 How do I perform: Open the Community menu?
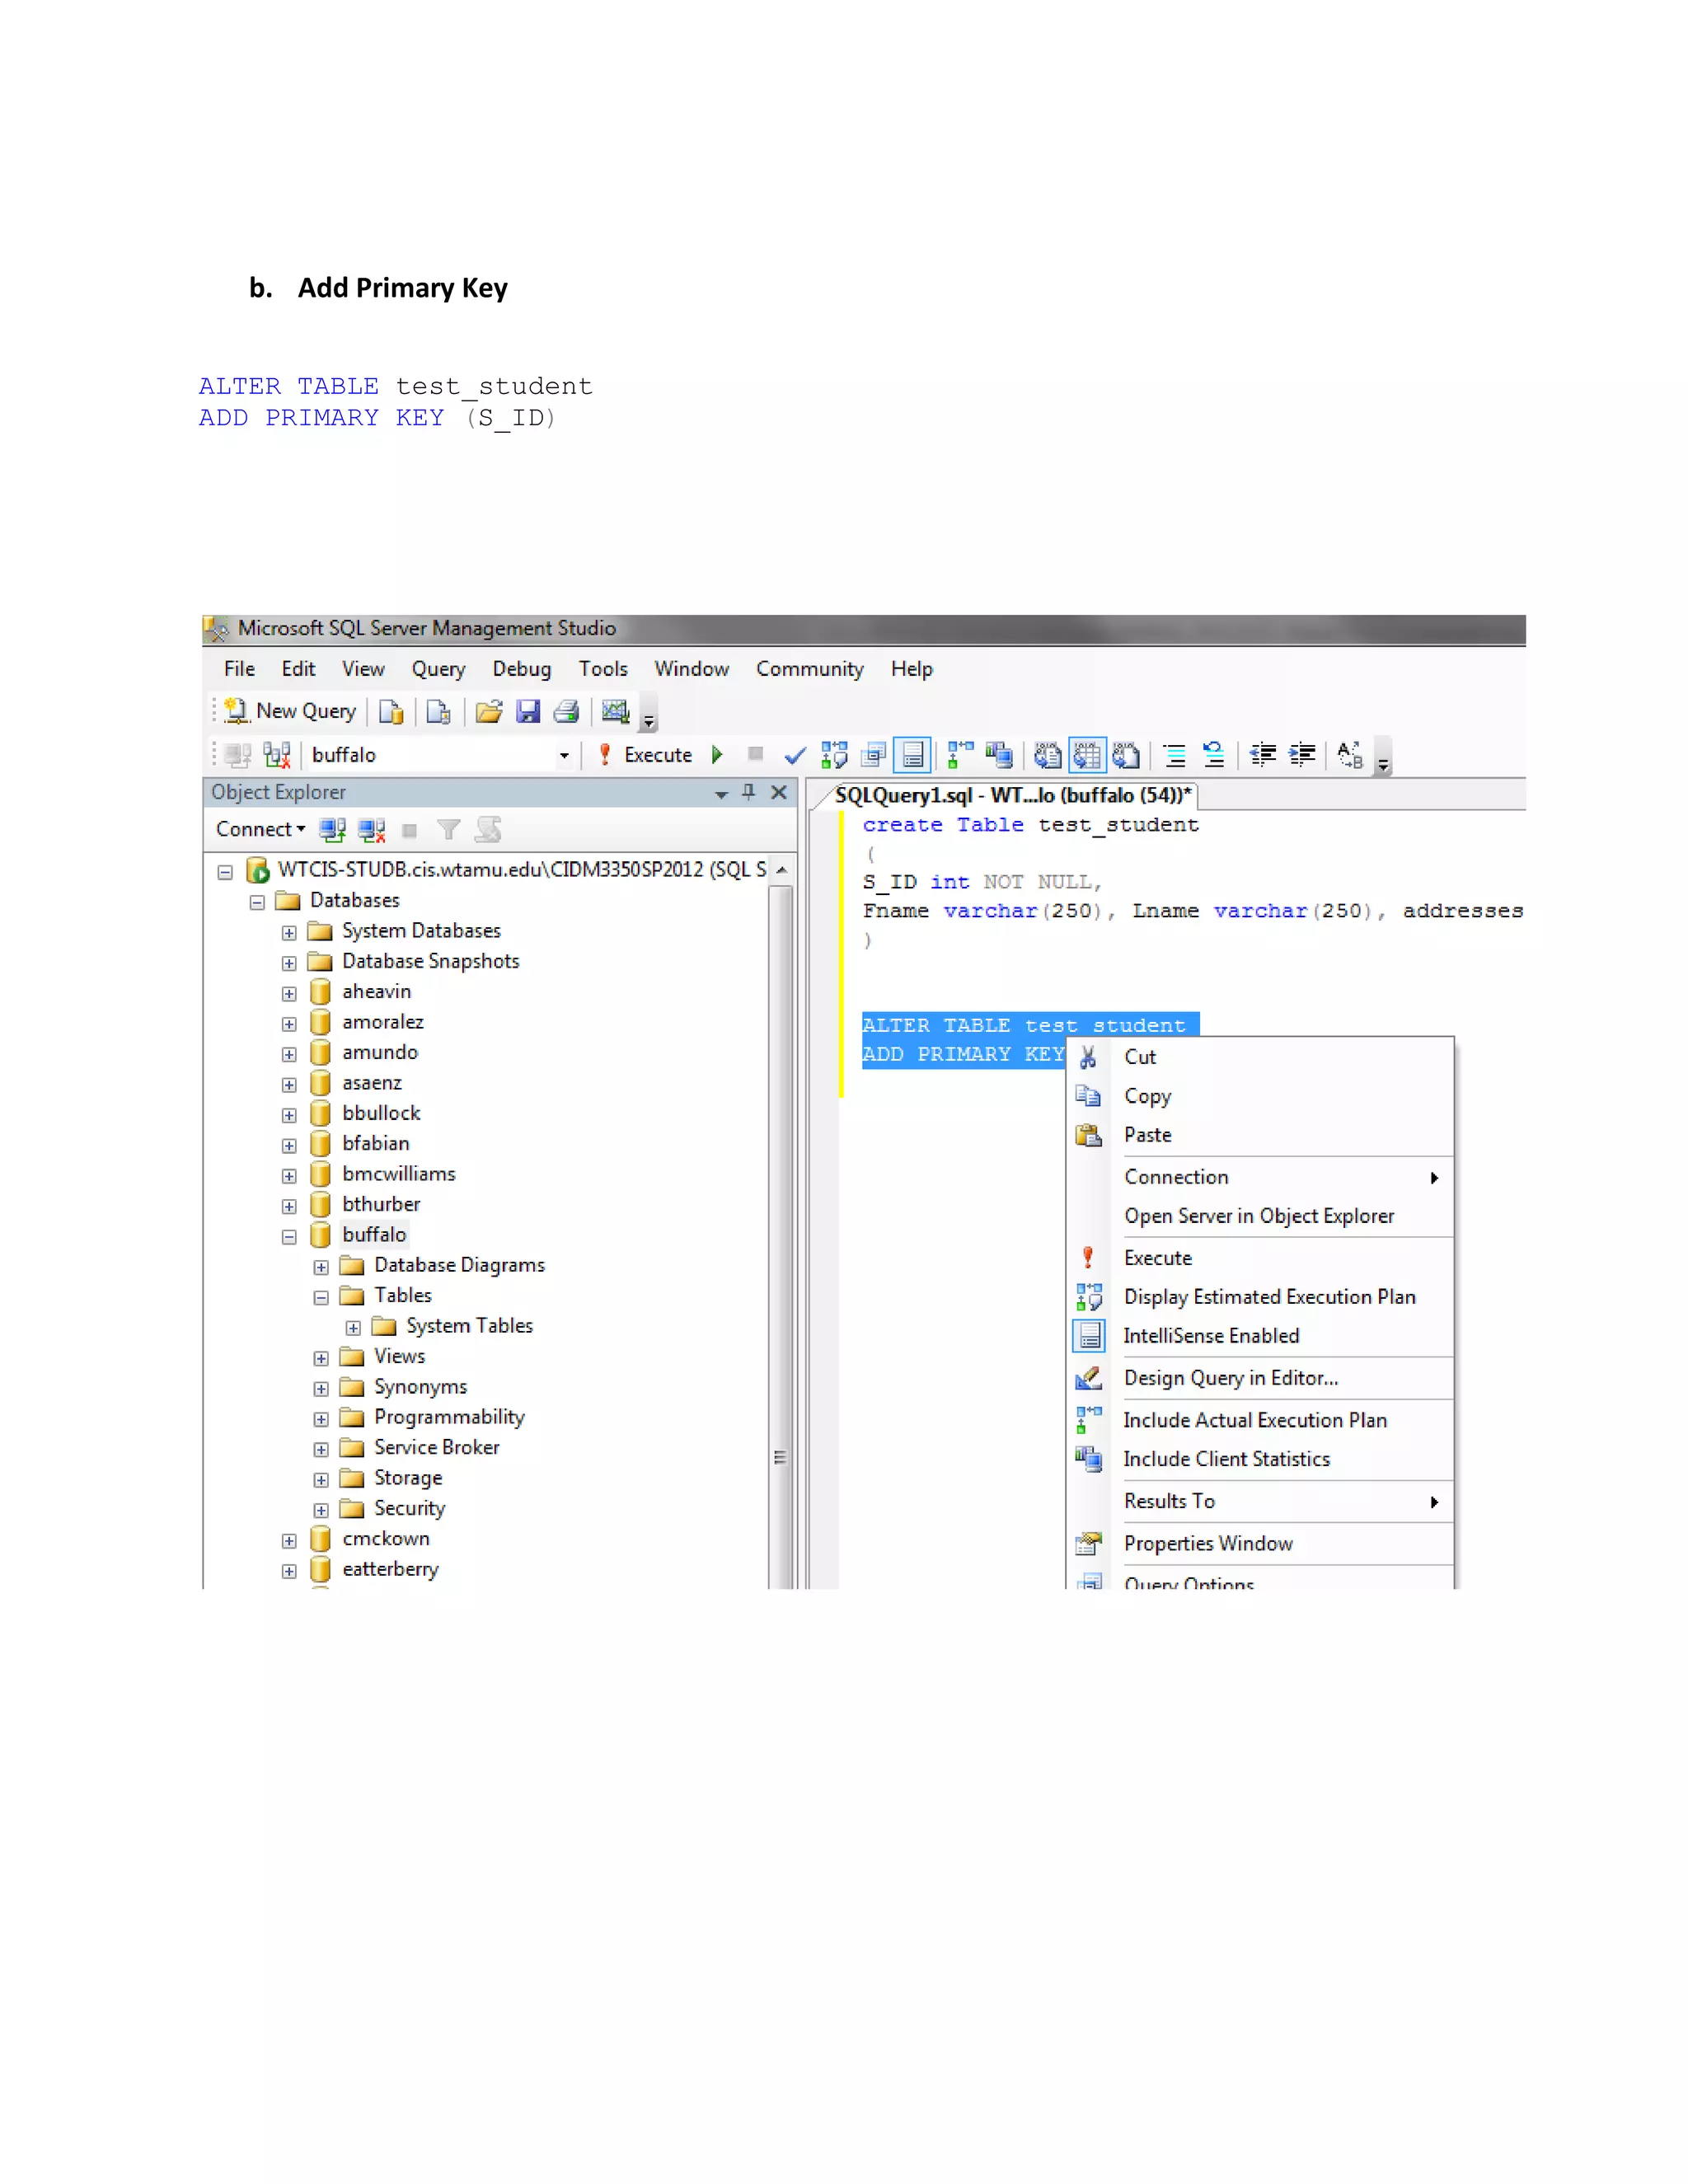(x=809, y=669)
